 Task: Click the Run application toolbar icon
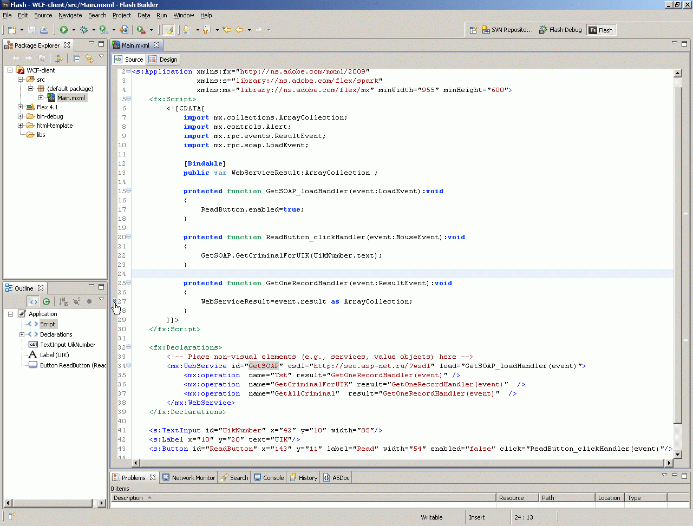pyautogui.click(x=64, y=30)
